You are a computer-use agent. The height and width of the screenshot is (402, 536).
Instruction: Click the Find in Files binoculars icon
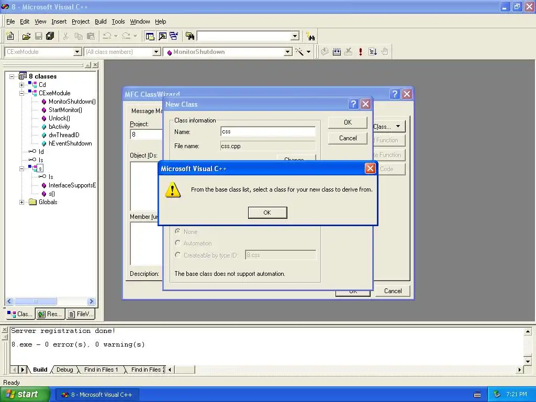189,36
